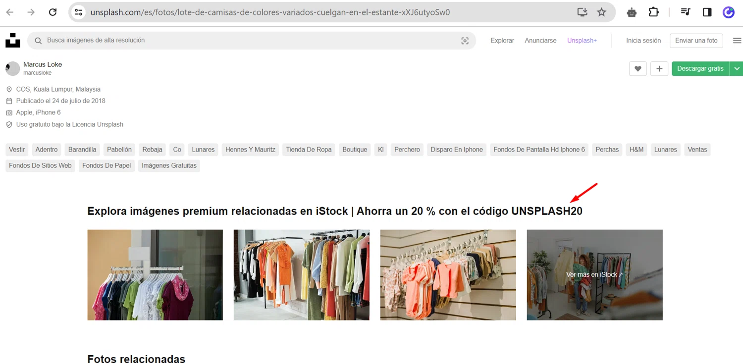Like the photo with the heart button
This screenshot has height=363, width=743.
(x=638, y=69)
